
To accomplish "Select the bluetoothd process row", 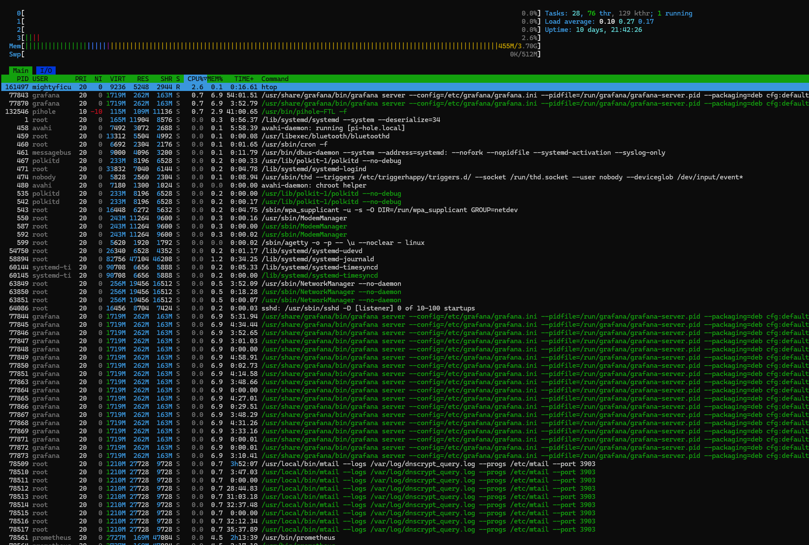I will 405,136.
